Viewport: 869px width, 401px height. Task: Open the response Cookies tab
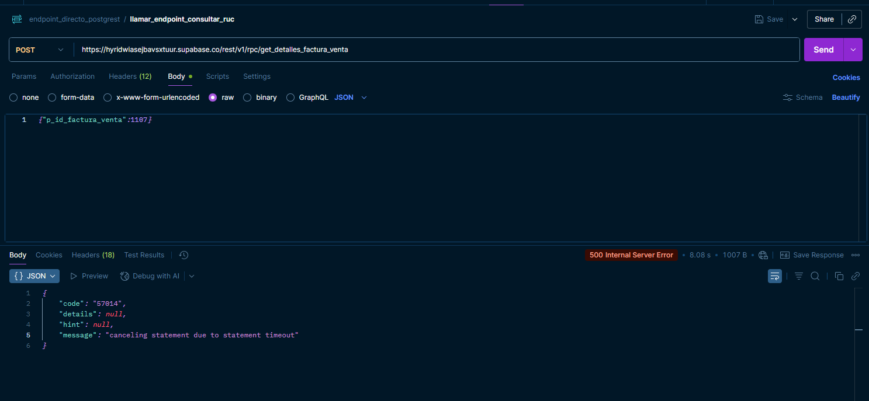click(49, 255)
